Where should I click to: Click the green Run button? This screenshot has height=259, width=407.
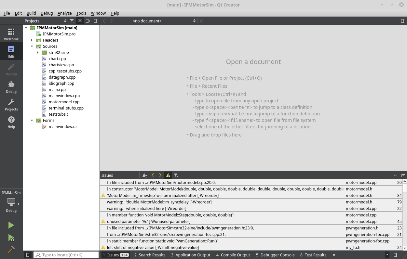11,225
